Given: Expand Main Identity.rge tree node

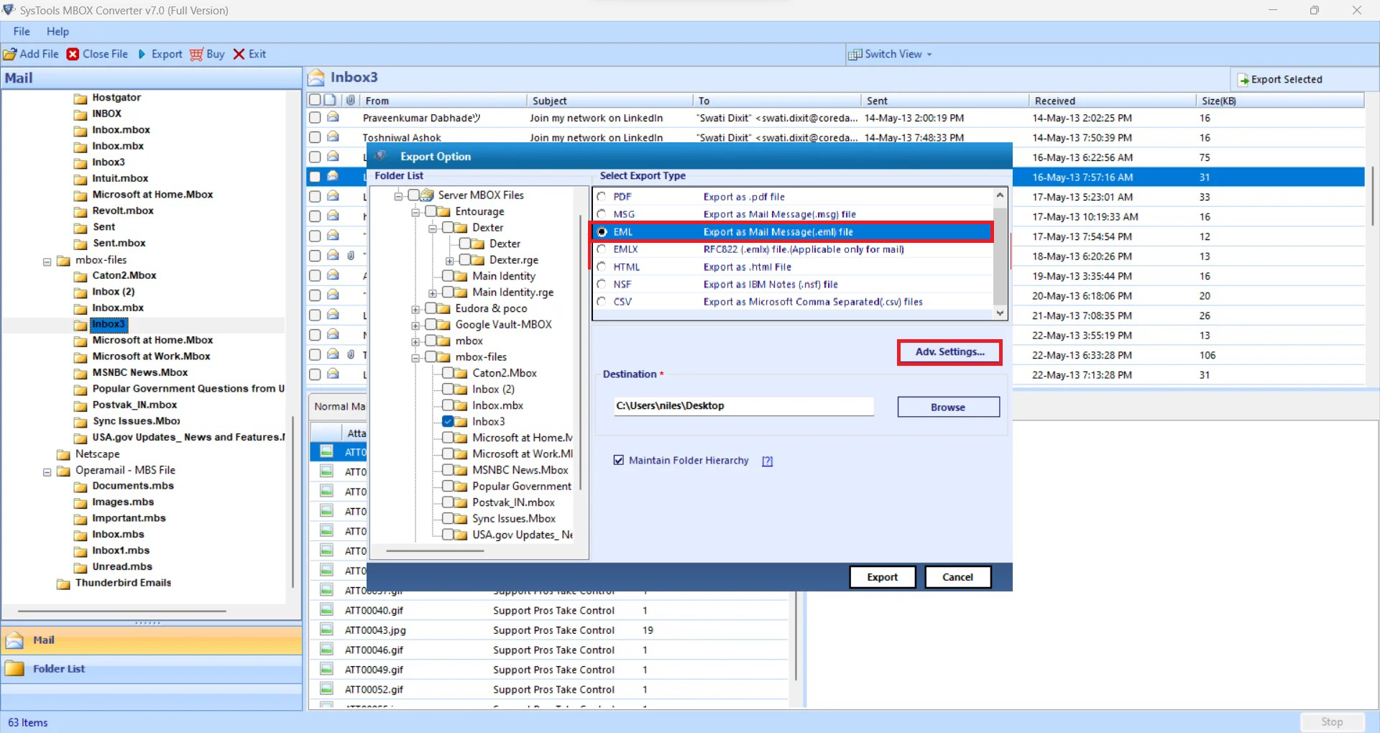Looking at the screenshot, I should (433, 292).
